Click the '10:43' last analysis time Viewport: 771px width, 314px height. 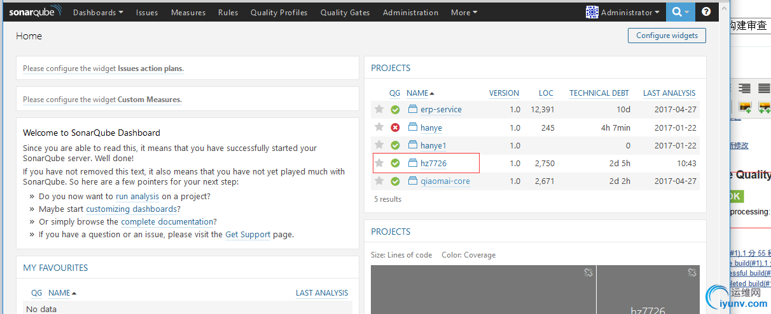point(686,163)
